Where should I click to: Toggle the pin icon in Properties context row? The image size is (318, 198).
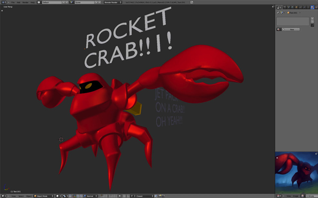coord(278,13)
